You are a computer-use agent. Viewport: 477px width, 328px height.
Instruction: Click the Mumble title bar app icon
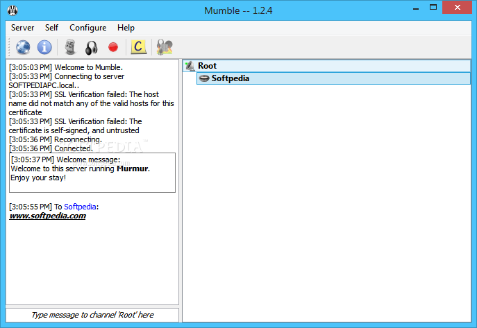pos(12,10)
